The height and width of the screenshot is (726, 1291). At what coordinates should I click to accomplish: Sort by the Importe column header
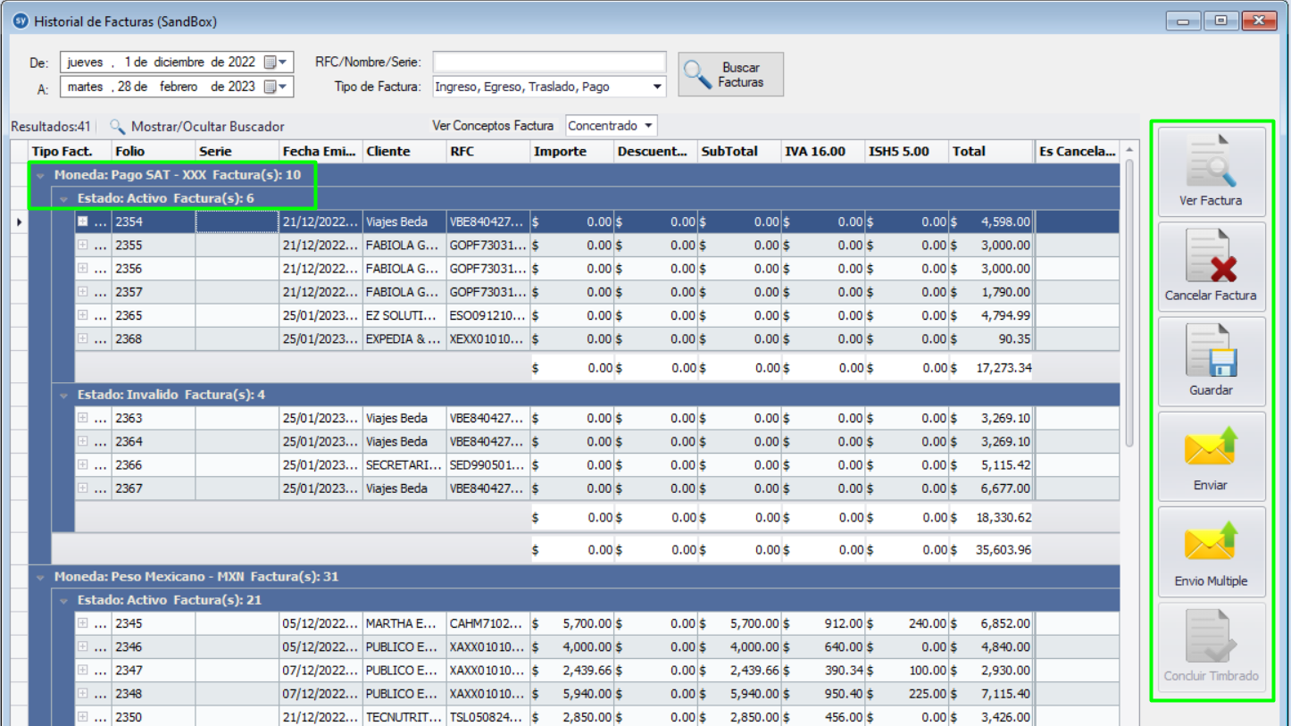point(572,152)
